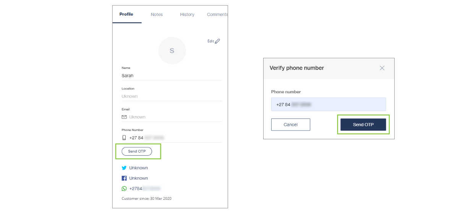Open the Notes tab
The width and height of the screenshot is (471, 215).
(x=157, y=14)
